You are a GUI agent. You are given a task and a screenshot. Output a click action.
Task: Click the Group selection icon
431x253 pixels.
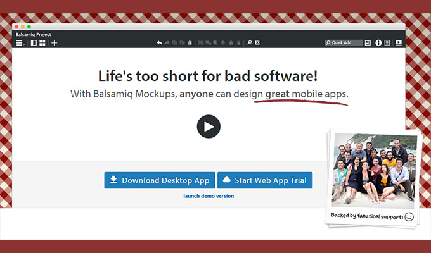point(201,43)
